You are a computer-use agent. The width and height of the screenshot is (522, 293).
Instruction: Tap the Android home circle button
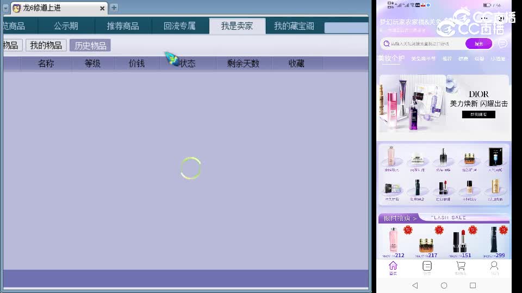444,285
